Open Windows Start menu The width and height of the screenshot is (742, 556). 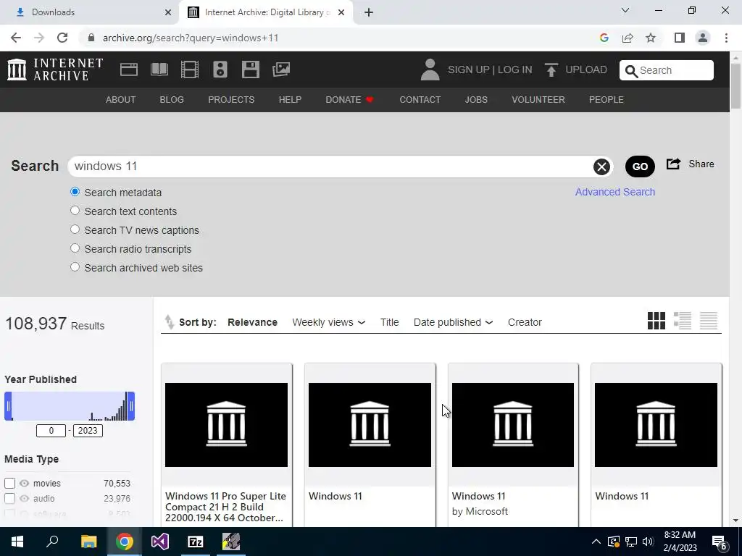click(17, 542)
